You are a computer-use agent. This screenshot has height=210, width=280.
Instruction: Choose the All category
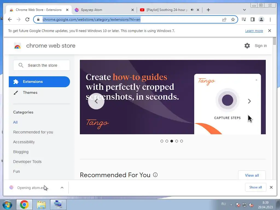click(15, 122)
